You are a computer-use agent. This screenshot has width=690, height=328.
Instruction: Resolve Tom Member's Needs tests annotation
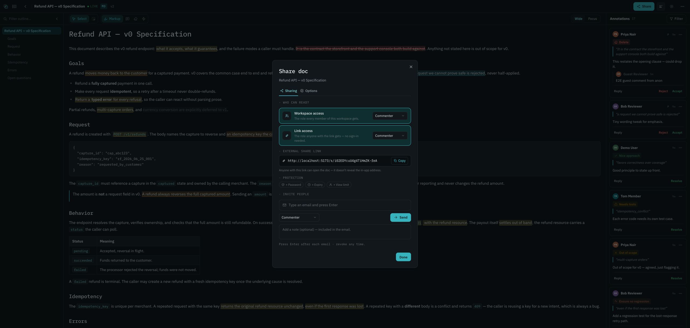676,230
